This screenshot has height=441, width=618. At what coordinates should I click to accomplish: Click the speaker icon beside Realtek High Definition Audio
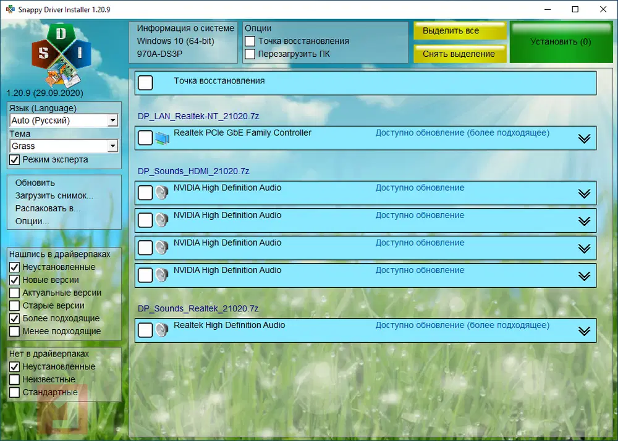pos(161,330)
